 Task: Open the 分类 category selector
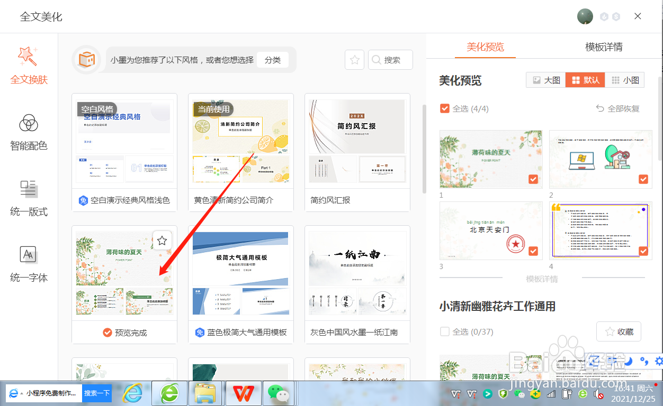coord(273,60)
